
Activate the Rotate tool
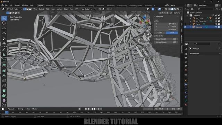click(x=4, y=34)
